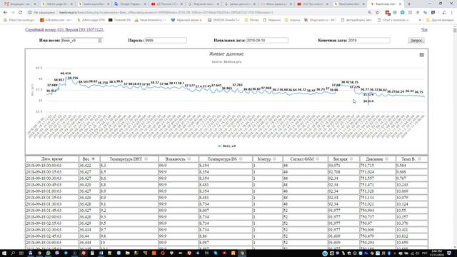Click the 40.414 peak label on chart

(x=66, y=74)
